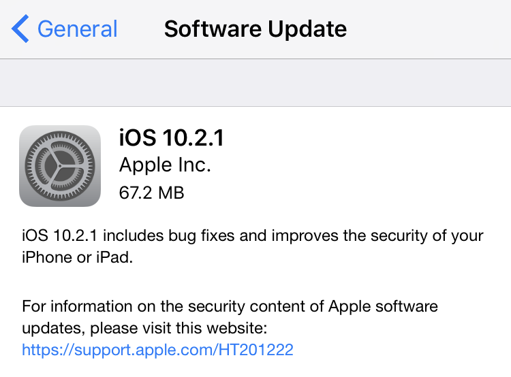Click the gray separator band under the header
The width and height of the screenshot is (511, 377).
point(255,83)
